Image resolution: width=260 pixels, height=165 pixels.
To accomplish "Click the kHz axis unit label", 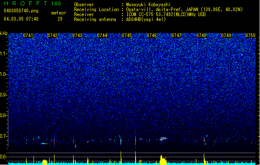I will pos(4,33).
